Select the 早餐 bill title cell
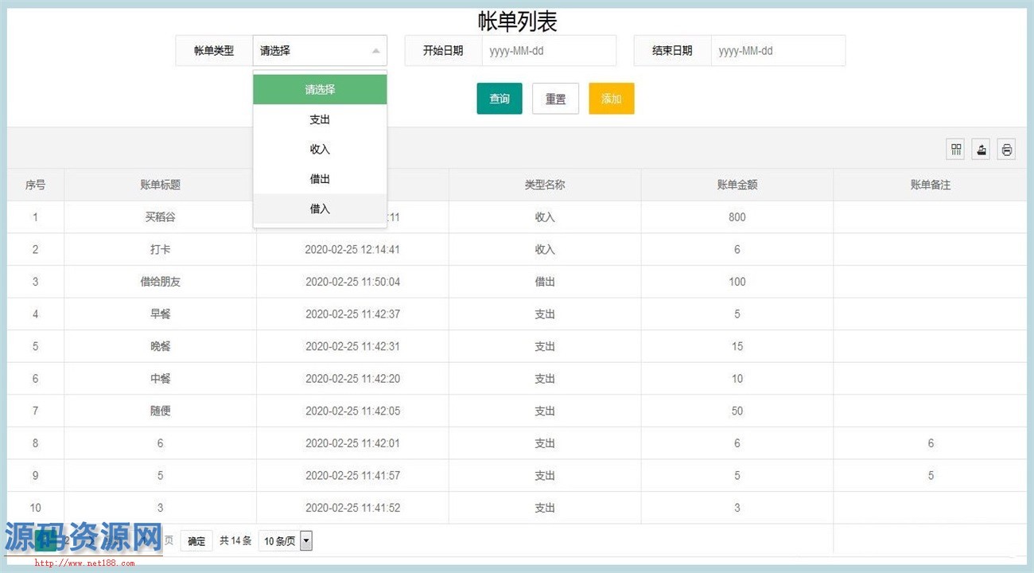 click(x=160, y=314)
